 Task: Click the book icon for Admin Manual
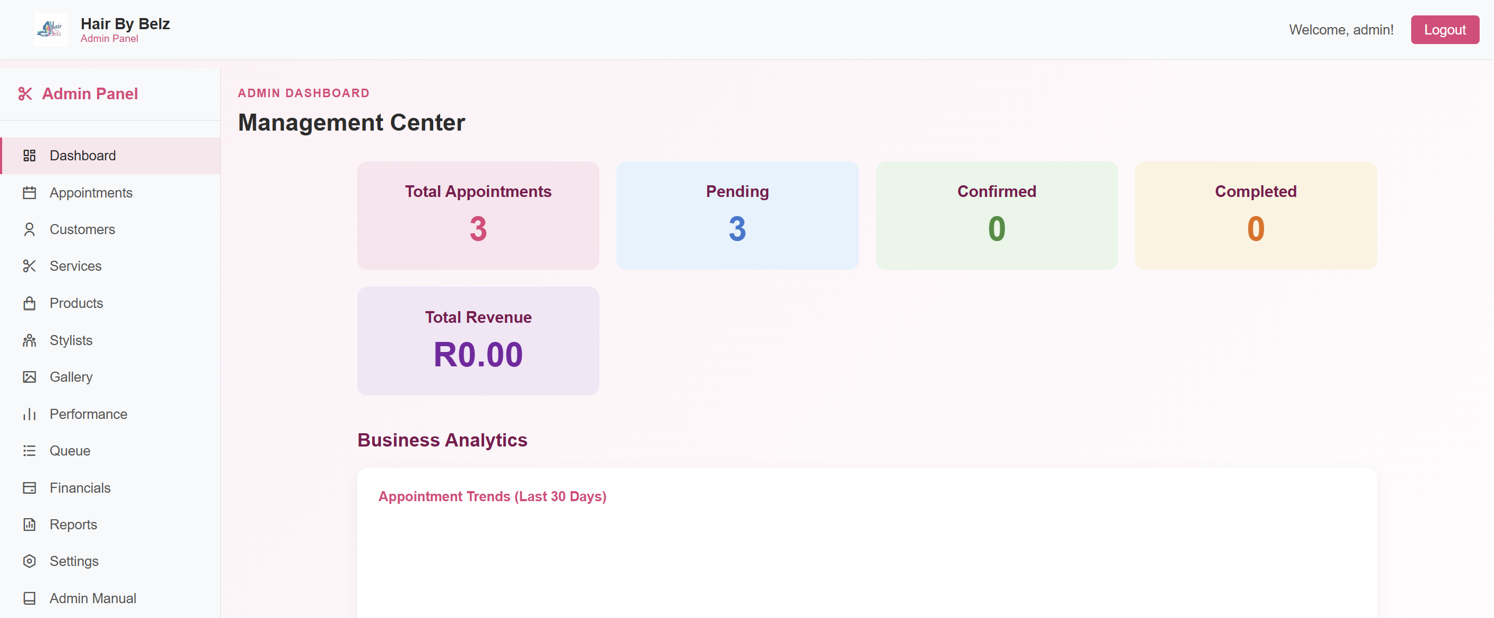point(30,598)
